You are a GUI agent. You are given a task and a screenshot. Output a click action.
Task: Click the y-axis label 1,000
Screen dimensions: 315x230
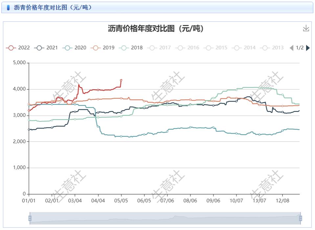tap(19, 167)
